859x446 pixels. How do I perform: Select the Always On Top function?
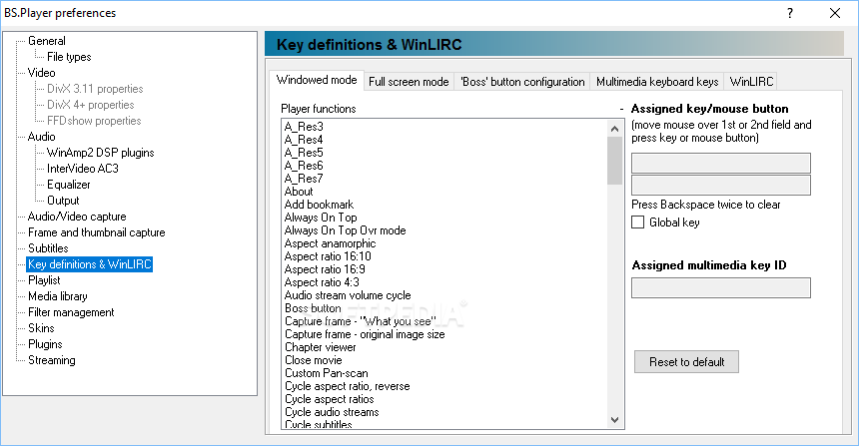click(321, 218)
